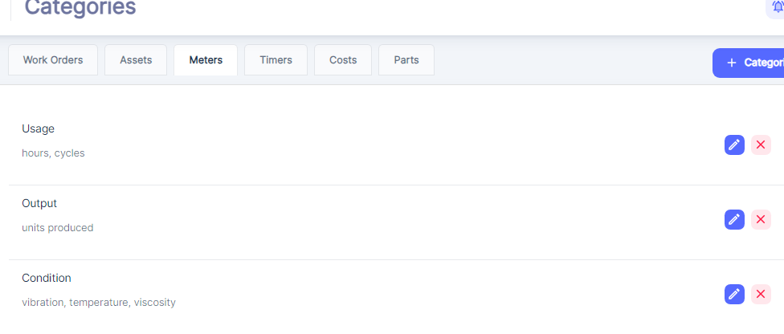Viewport: 784px width, 334px height.
Task: Edit the Output category
Action: point(734,219)
